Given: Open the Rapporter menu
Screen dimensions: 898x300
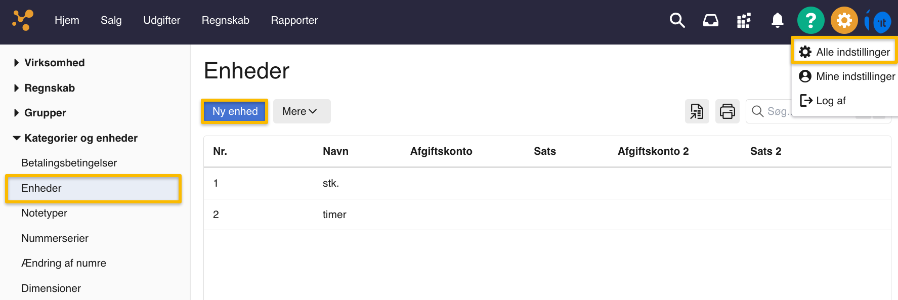Looking at the screenshot, I should point(294,20).
